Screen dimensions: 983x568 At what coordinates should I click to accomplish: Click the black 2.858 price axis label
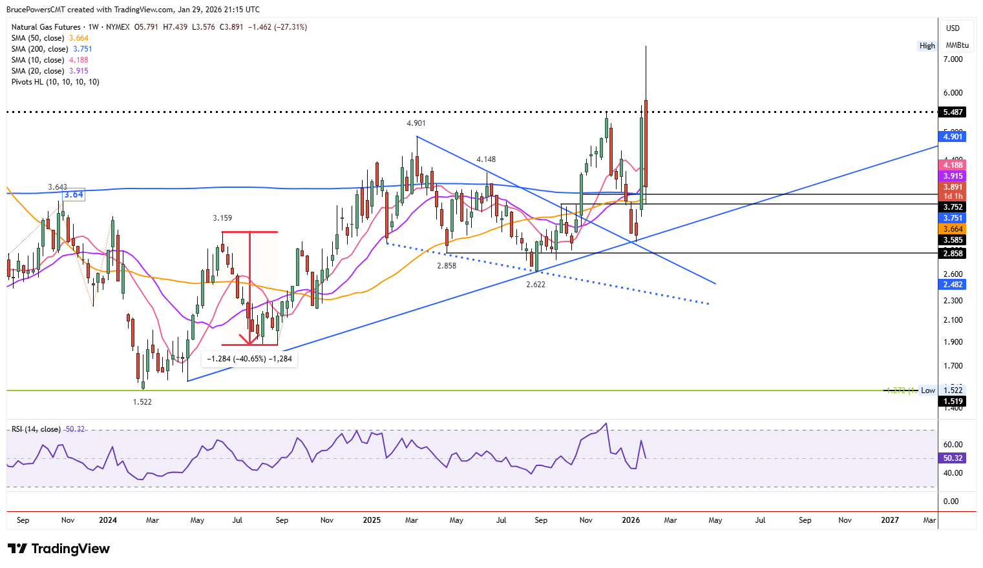click(x=953, y=254)
